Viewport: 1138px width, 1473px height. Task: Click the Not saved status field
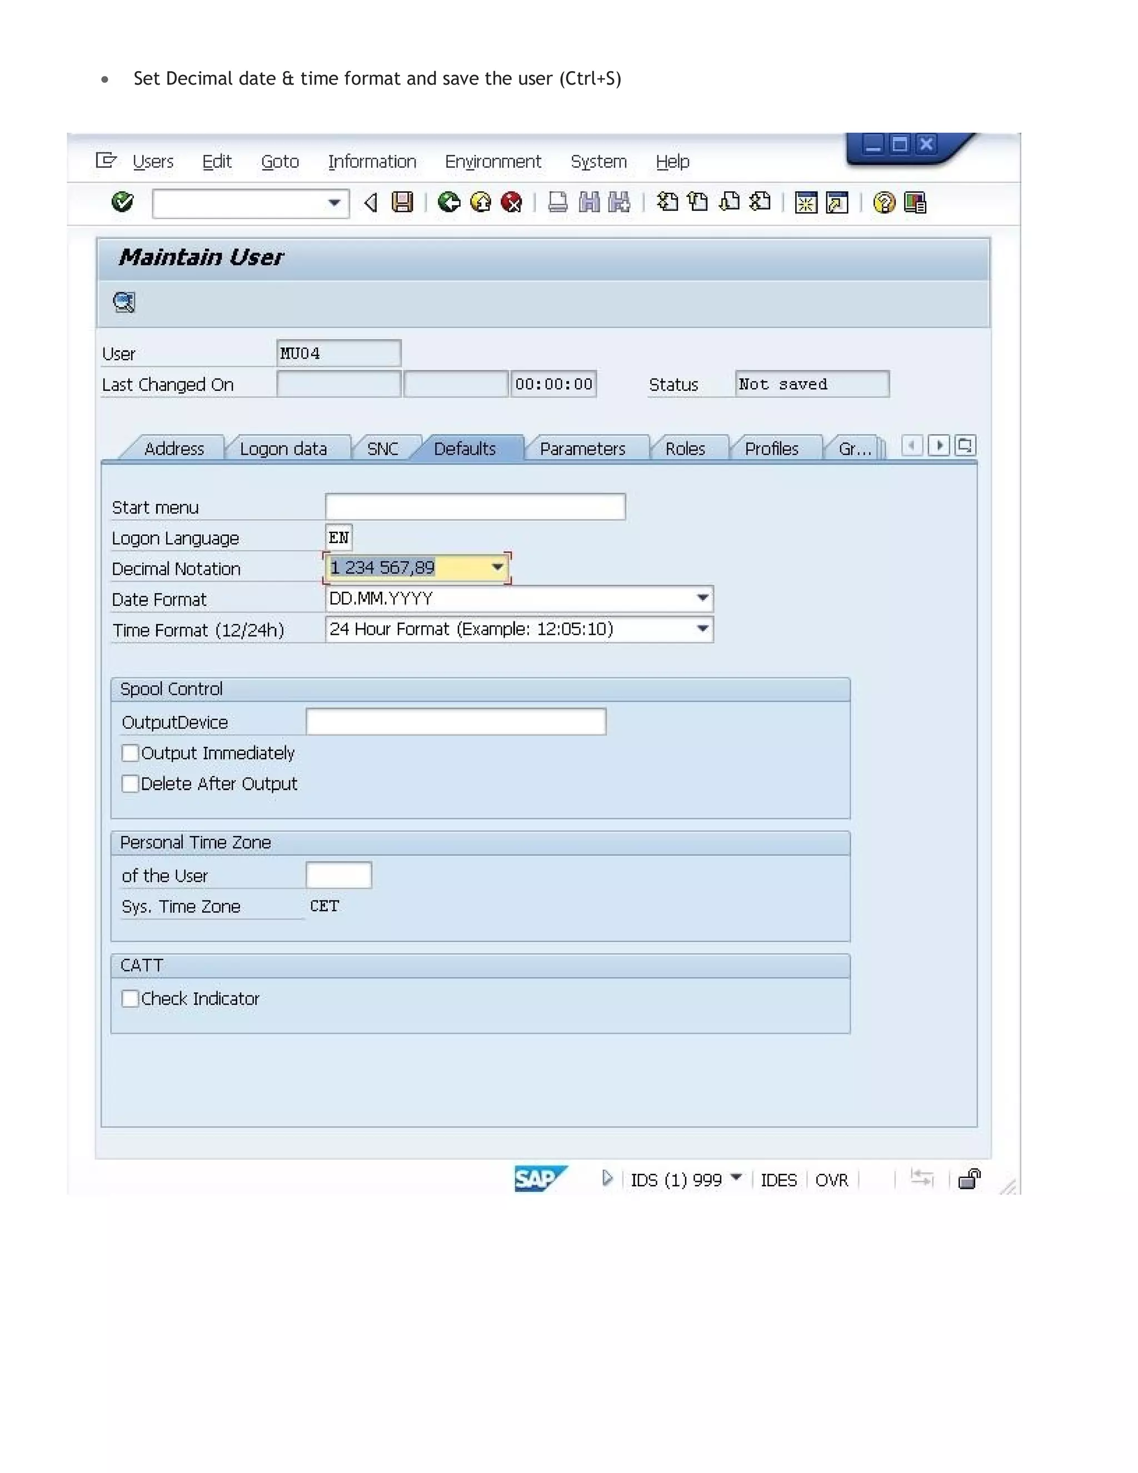click(x=812, y=384)
